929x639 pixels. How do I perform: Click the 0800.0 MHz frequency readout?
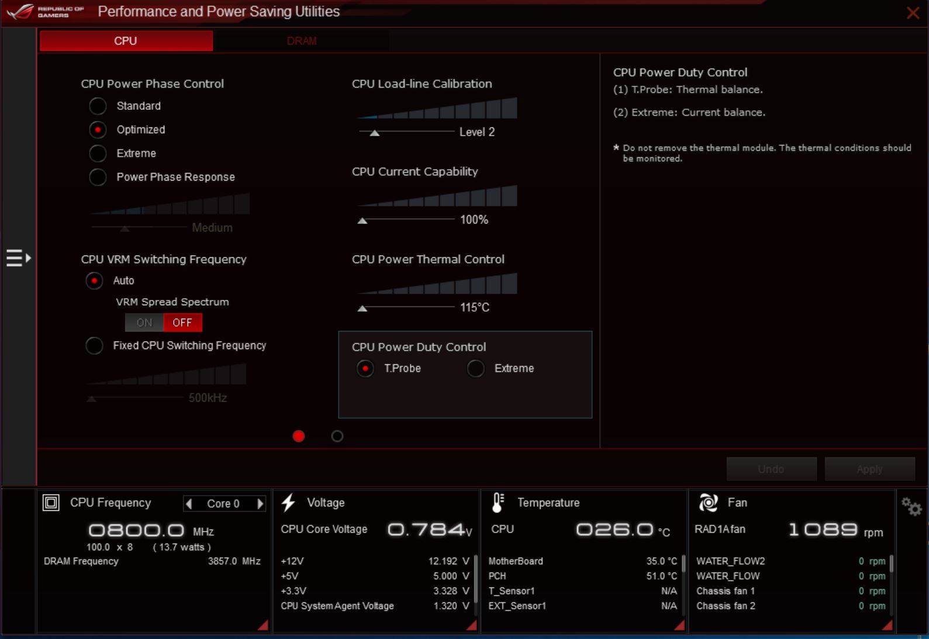coord(151,530)
